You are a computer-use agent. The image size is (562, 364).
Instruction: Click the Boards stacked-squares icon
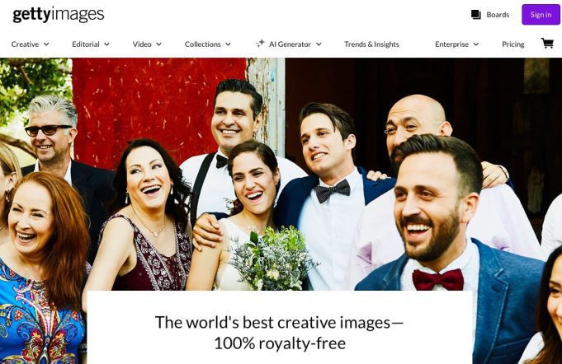pos(476,15)
